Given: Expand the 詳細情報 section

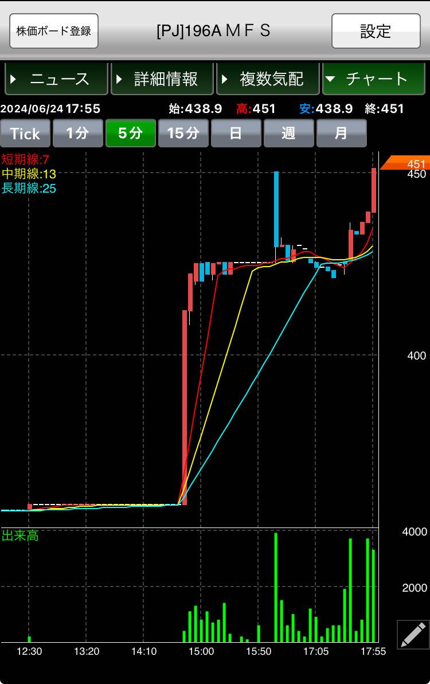Looking at the screenshot, I should 162,79.
